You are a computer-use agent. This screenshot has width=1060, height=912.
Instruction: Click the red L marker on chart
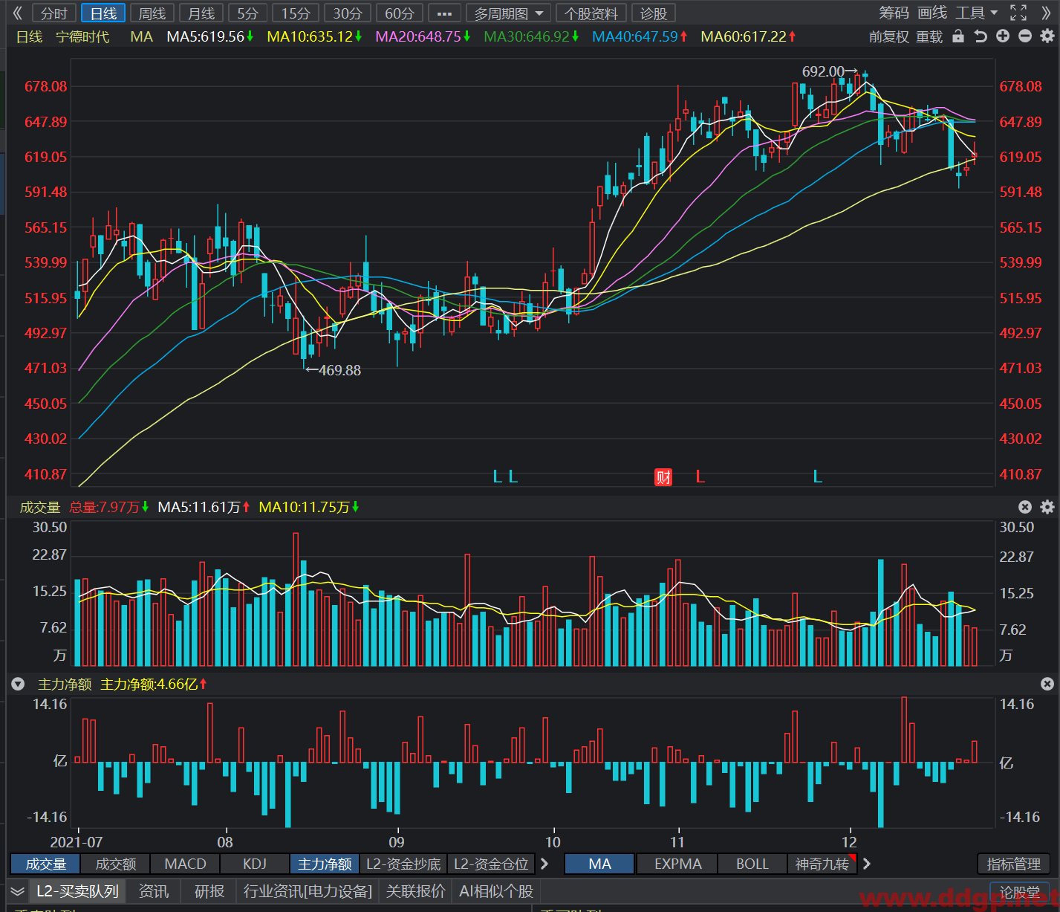(700, 476)
